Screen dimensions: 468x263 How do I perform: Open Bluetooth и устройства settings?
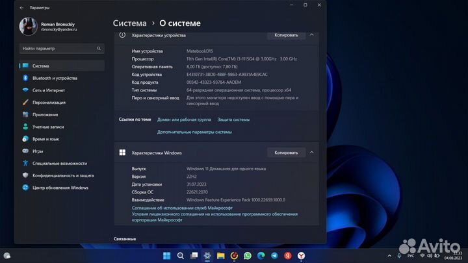point(62,78)
